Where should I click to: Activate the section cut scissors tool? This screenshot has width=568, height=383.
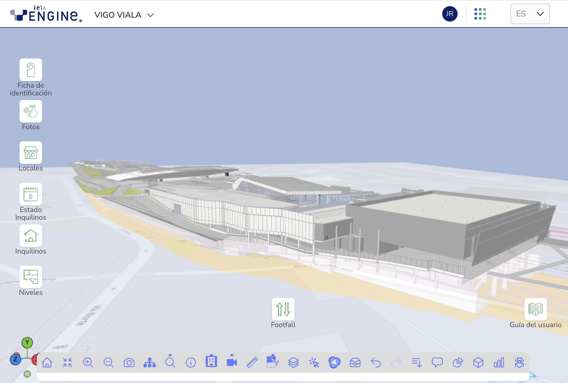point(272,362)
